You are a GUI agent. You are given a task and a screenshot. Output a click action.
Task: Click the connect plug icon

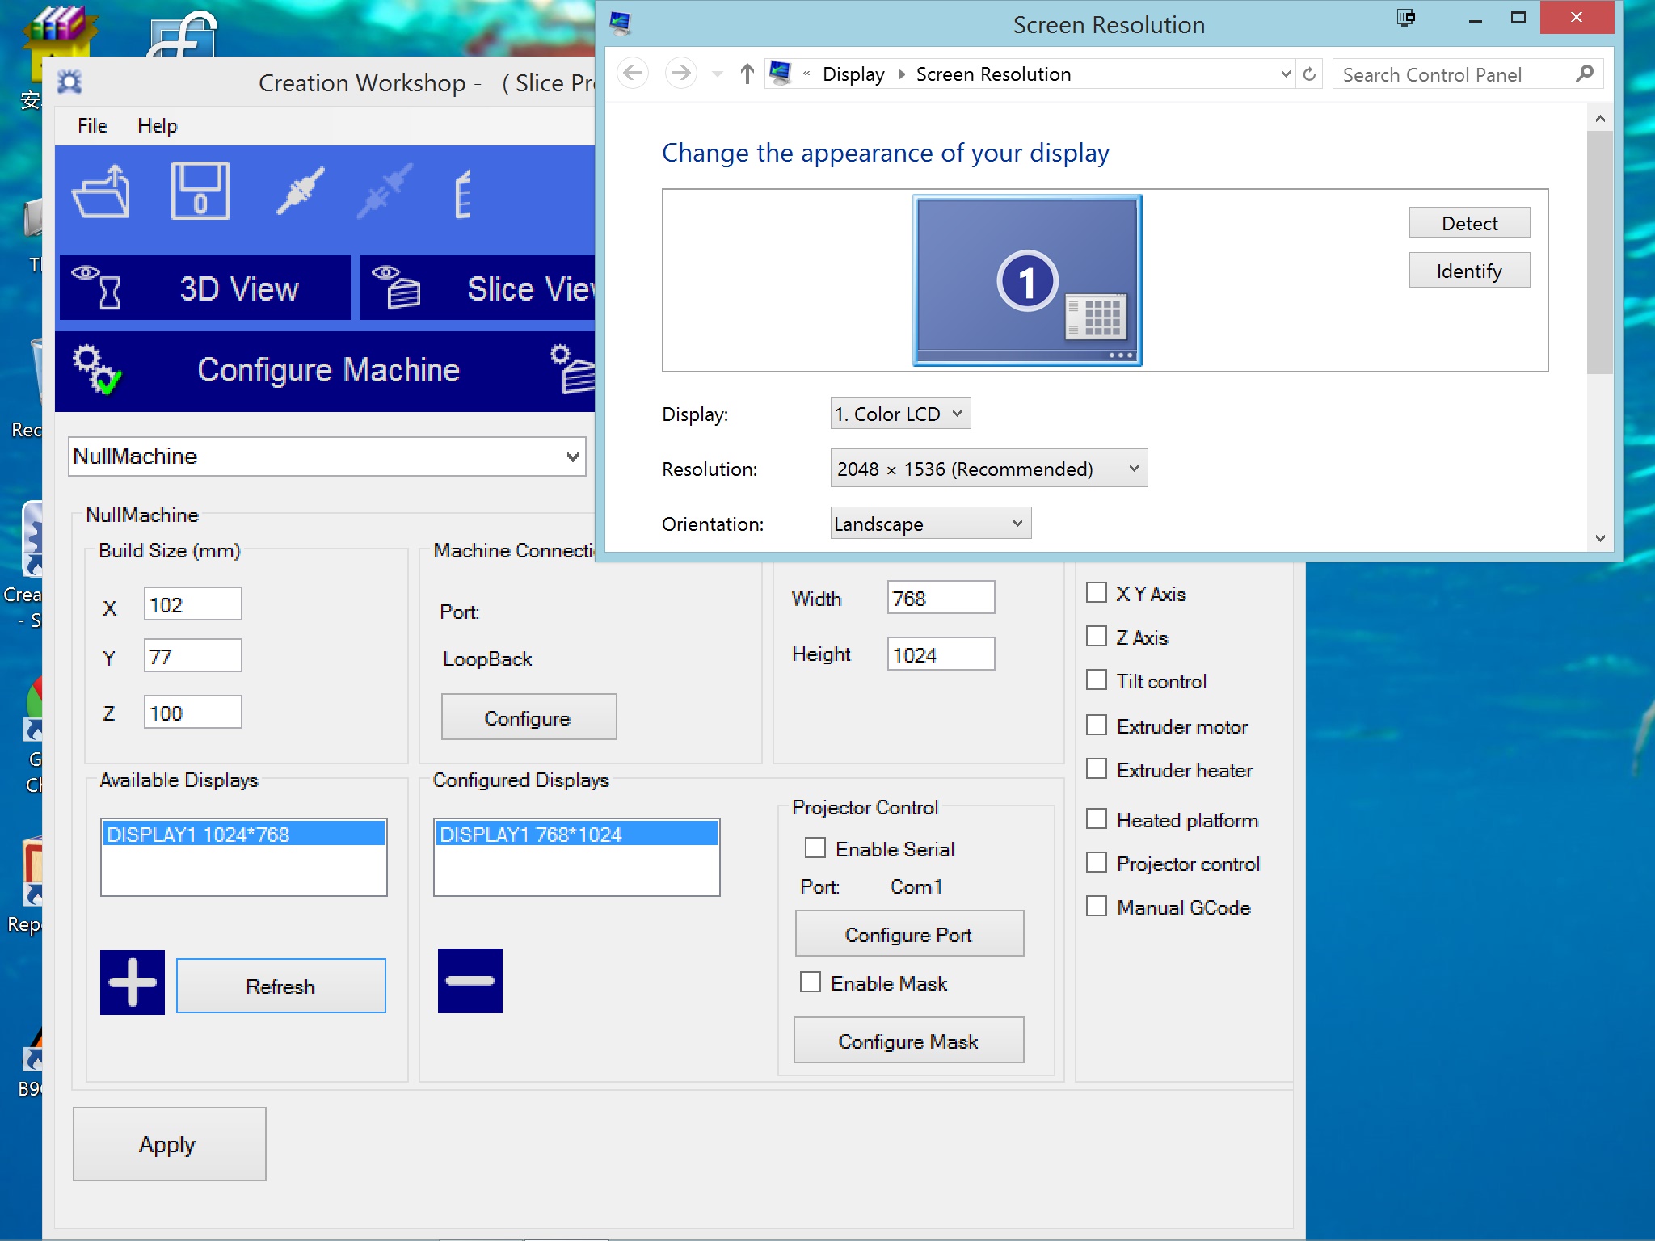300,191
